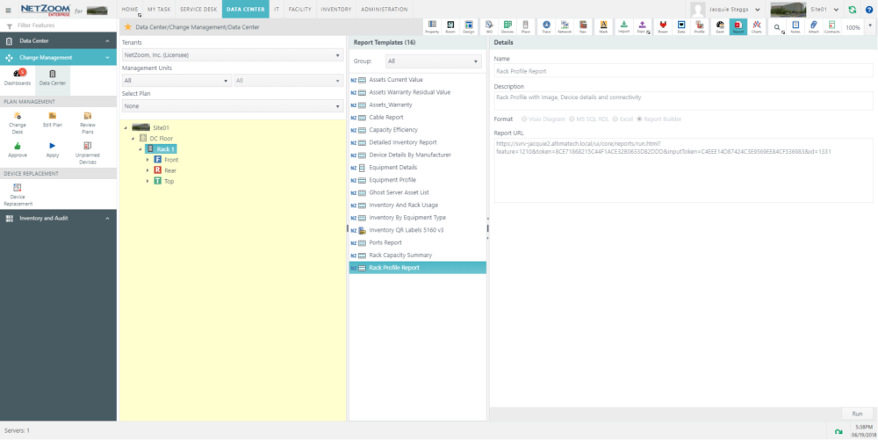Select the Approve thumbs-up icon
878x440 pixels.
(x=18, y=148)
